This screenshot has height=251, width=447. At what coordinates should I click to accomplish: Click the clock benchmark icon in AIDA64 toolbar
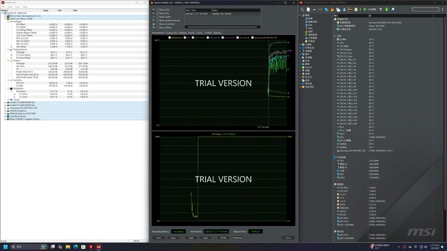click(356, 9)
